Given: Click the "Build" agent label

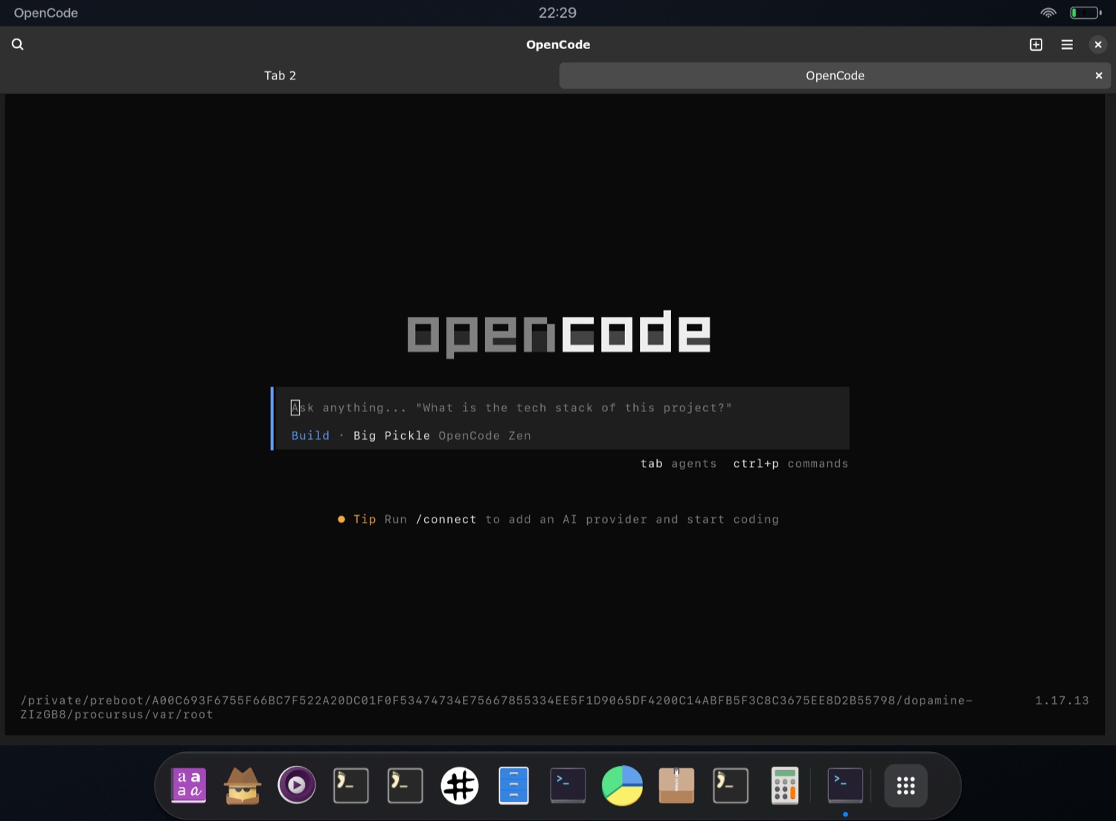Looking at the screenshot, I should coord(310,436).
